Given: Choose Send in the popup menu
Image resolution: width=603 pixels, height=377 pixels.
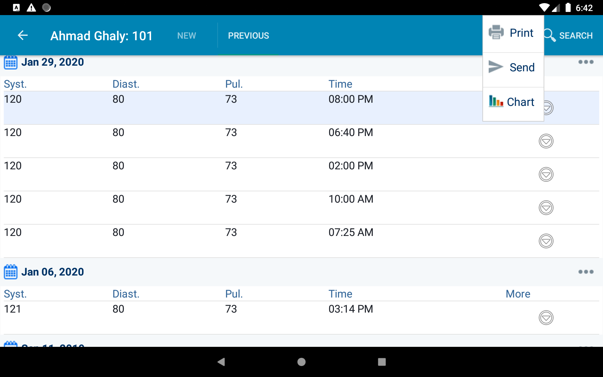Looking at the screenshot, I should (513, 68).
